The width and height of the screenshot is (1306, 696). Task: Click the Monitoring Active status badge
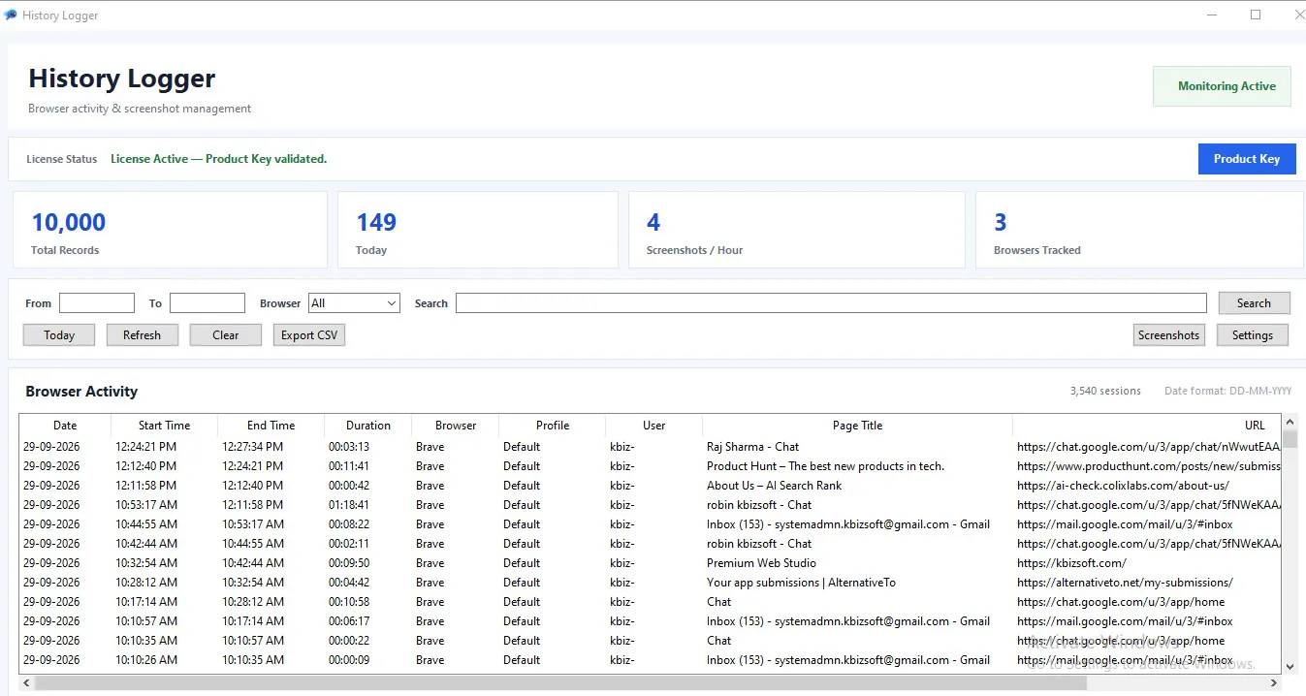[1222, 86]
